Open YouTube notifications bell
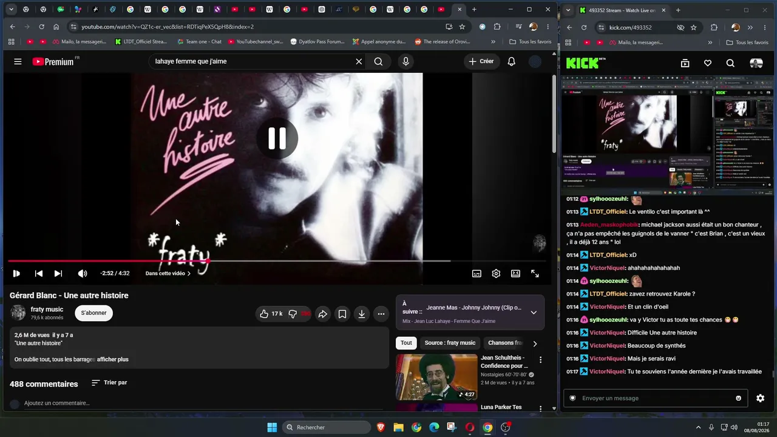This screenshot has width=777, height=437. point(511,61)
